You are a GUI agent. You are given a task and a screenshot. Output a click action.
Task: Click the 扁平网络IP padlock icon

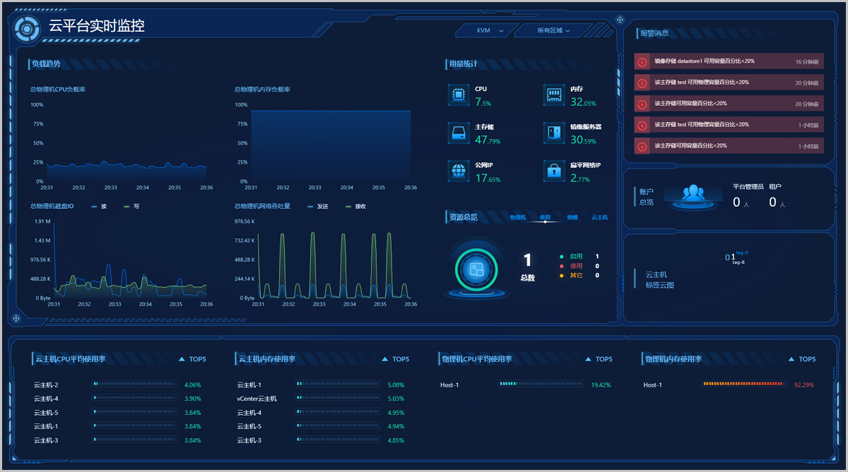(x=555, y=171)
